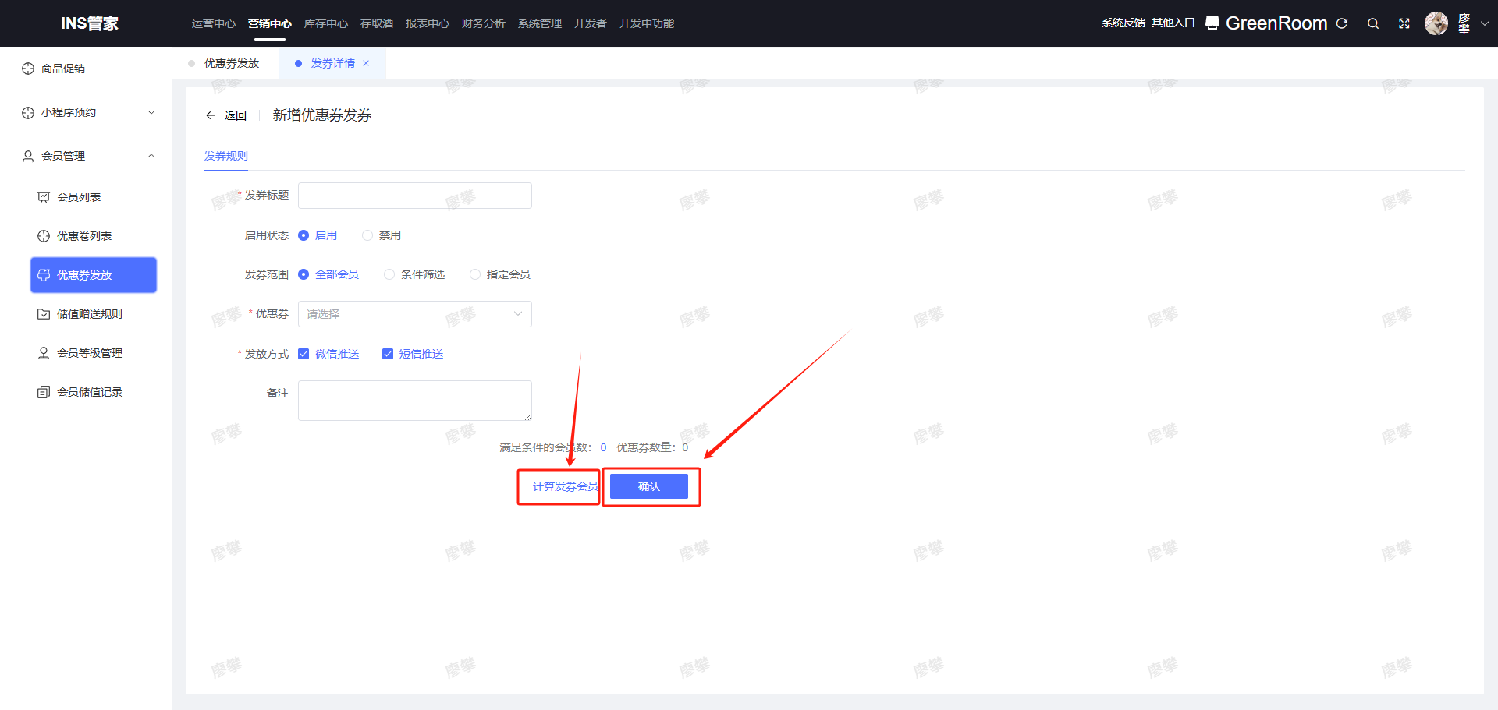This screenshot has height=710, width=1498.
Task: Open the 优惠券 select dropdown
Action: [414, 314]
